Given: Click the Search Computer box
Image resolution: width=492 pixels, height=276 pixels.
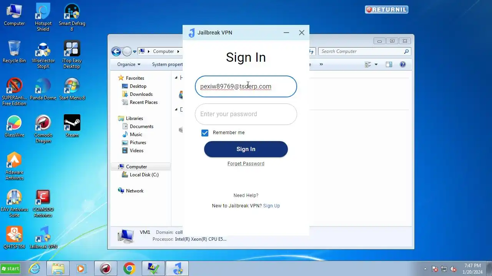Looking at the screenshot, I should pyautogui.click(x=364, y=51).
